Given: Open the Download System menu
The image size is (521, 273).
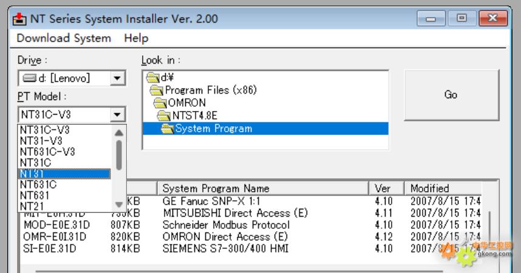Looking at the screenshot, I should tap(64, 38).
